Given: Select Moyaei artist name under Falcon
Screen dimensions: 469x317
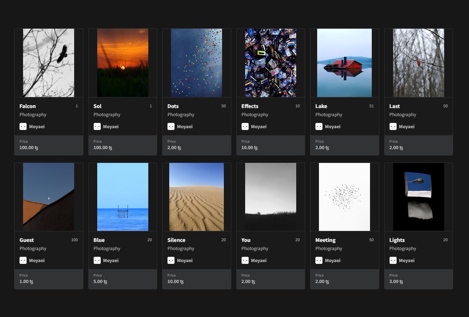Looking at the screenshot, I should pos(37,126).
